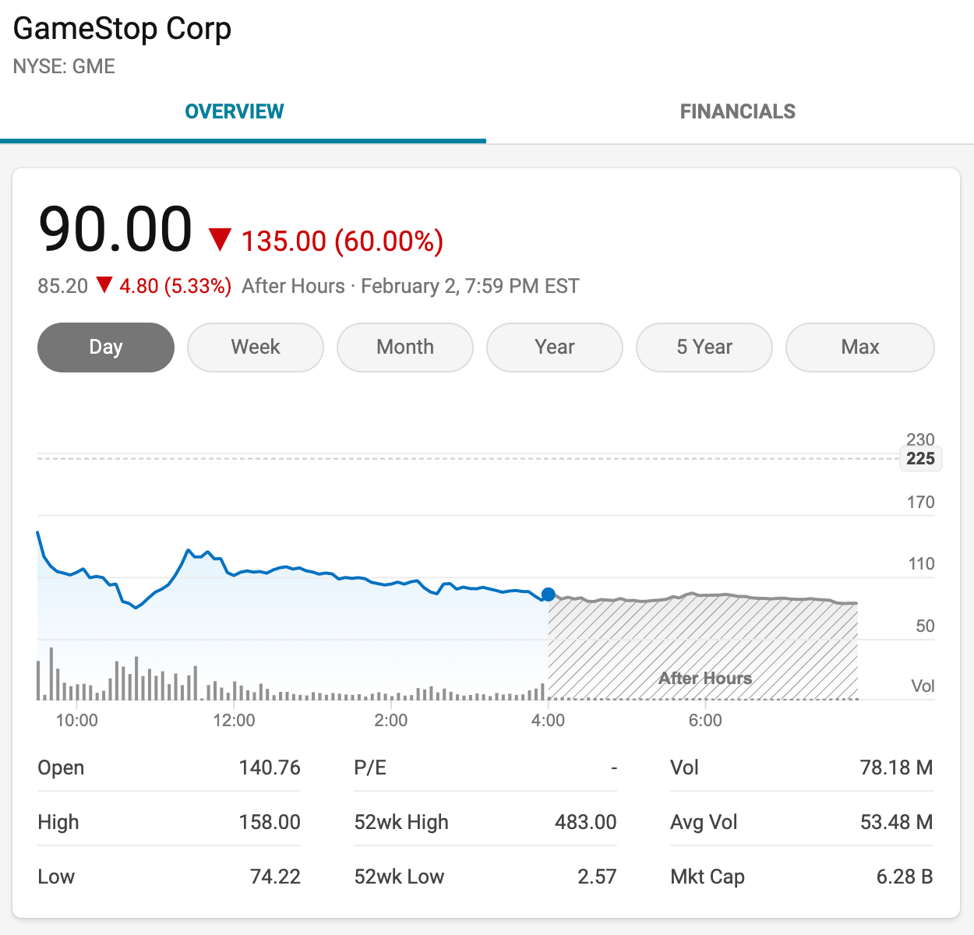Viewport: 974px width, 935px height.
Task: Click the 225 previous close label
Action: 920,459
